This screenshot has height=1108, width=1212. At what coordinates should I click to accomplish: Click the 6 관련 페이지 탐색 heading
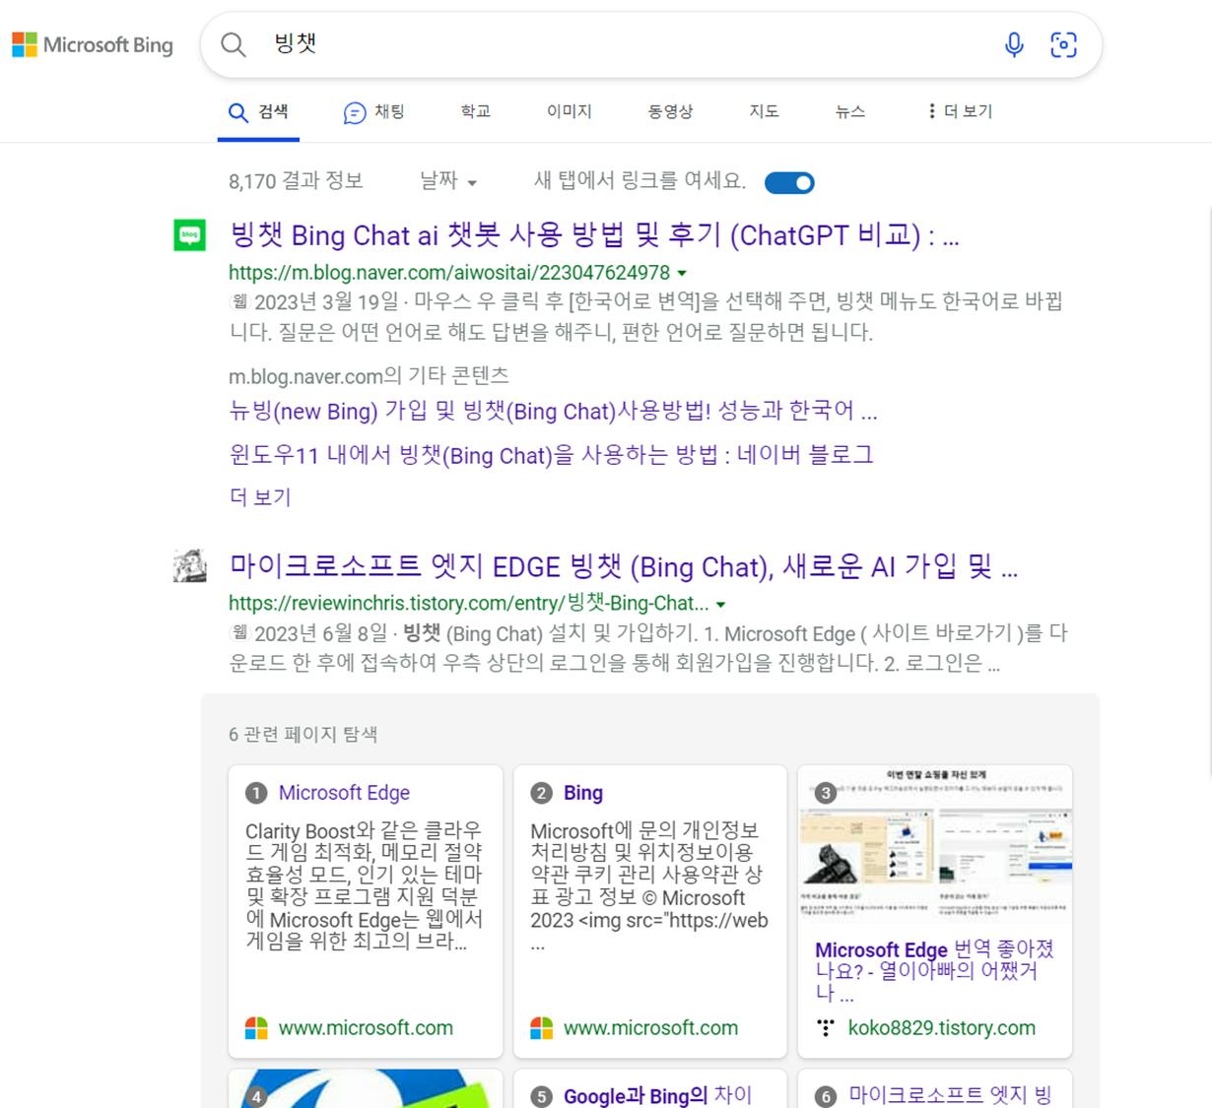(303, 735)
